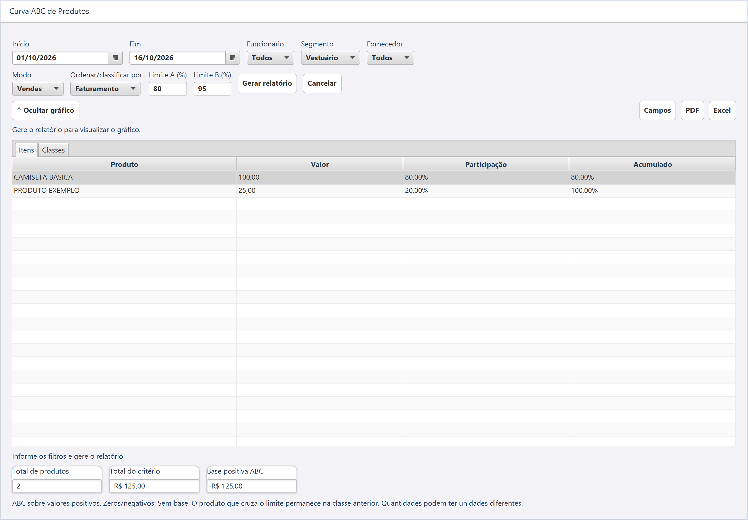The image size is (748, 520).
Task: Change the Modo Vendas dropdown
Action: point(38,89)
